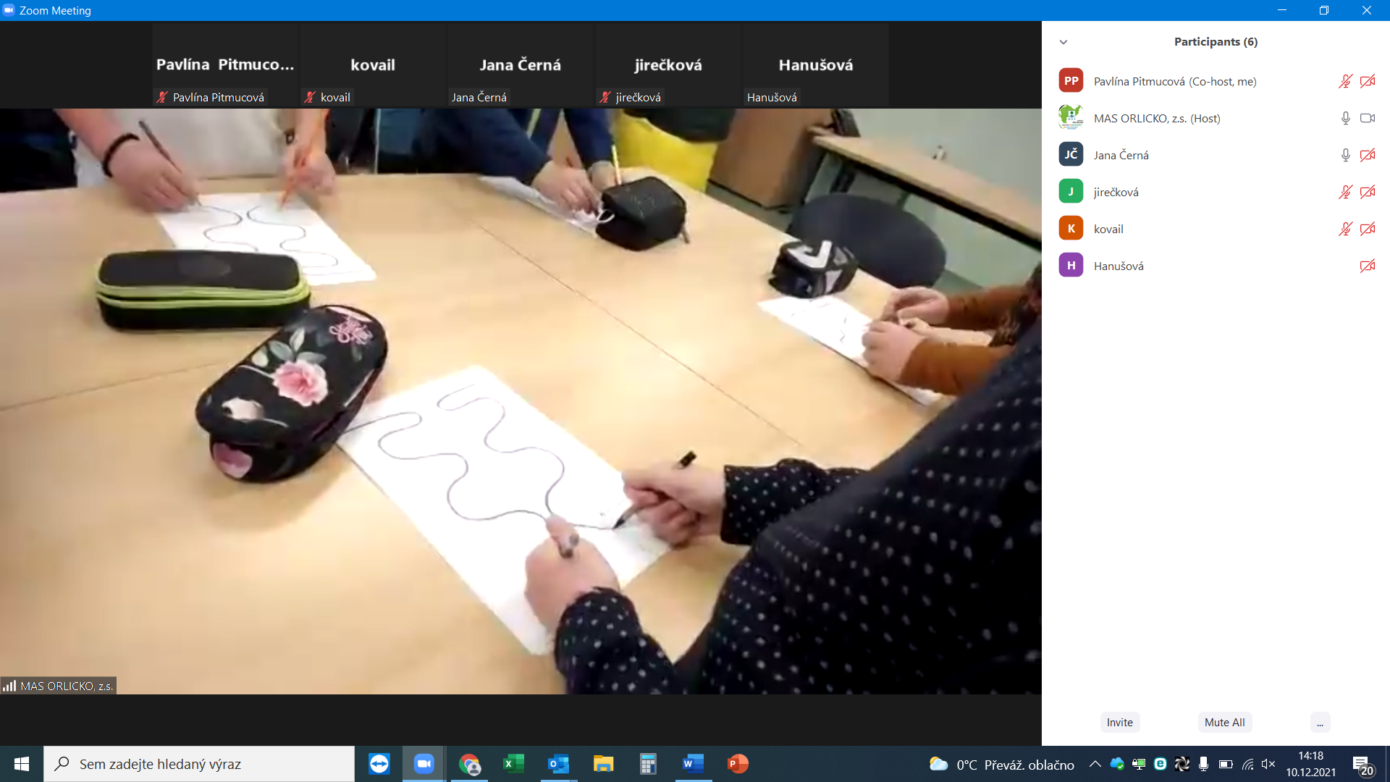Viewport: 1390px width, 782px height.
Task: Select the kovail video thumbnail
Action: pos(372,65)
